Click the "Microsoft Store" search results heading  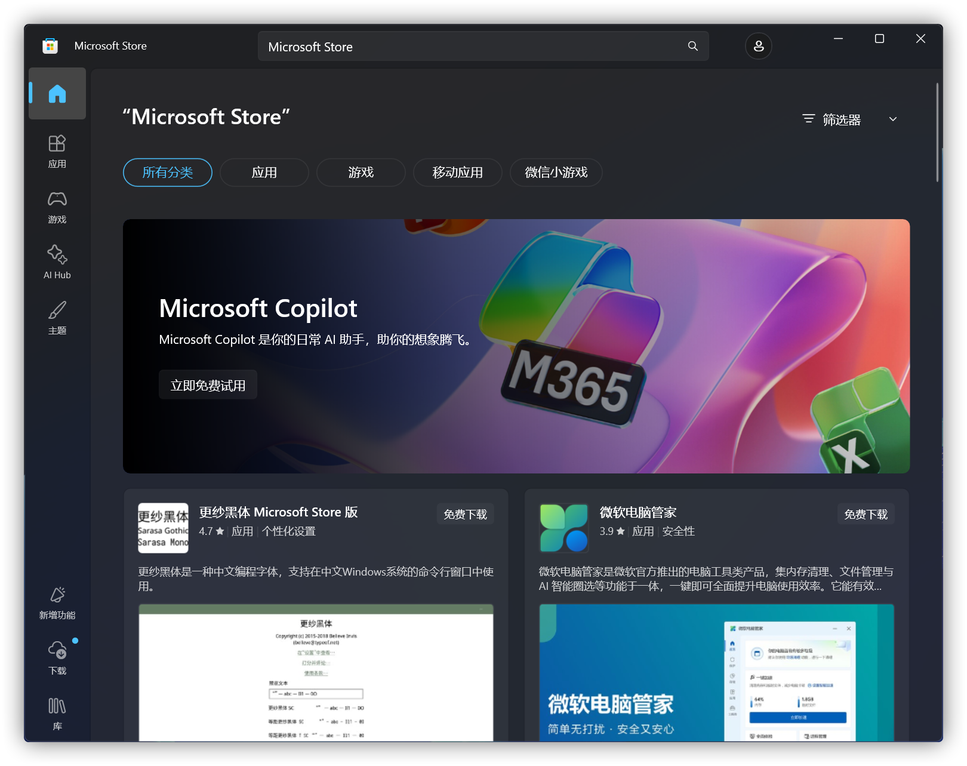[x=207, y=117]
